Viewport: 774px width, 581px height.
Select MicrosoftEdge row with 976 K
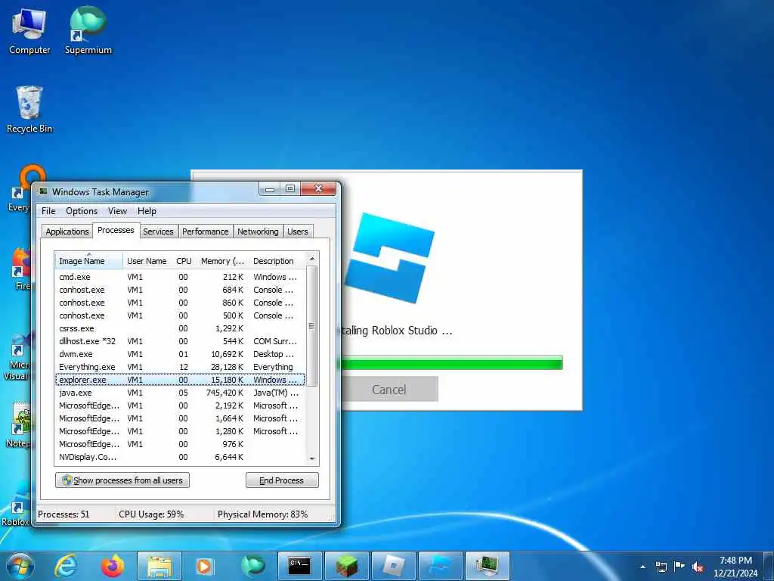click(x=180, y=444)
